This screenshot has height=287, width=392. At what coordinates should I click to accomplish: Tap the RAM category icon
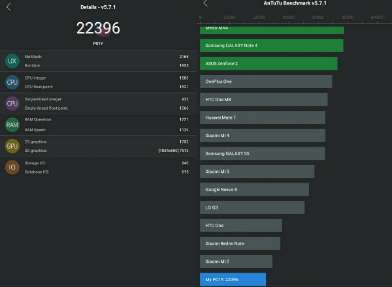click(12, 125)
